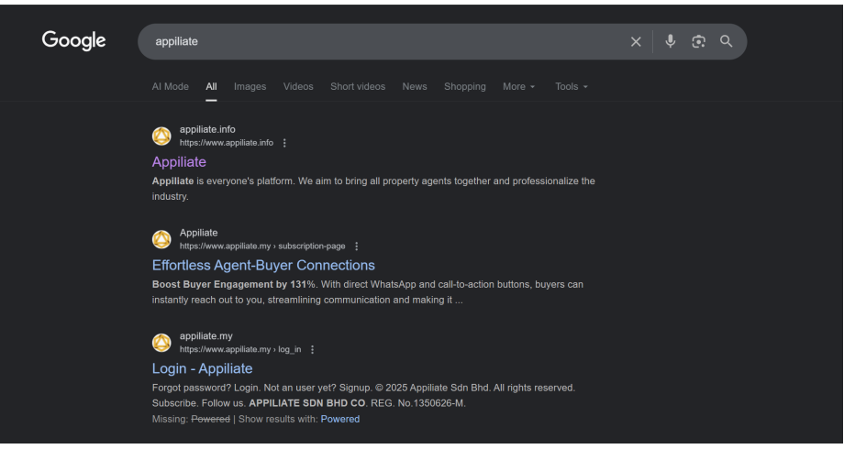
Task: Open the Appiliate result title link
Action: [179, 162]
